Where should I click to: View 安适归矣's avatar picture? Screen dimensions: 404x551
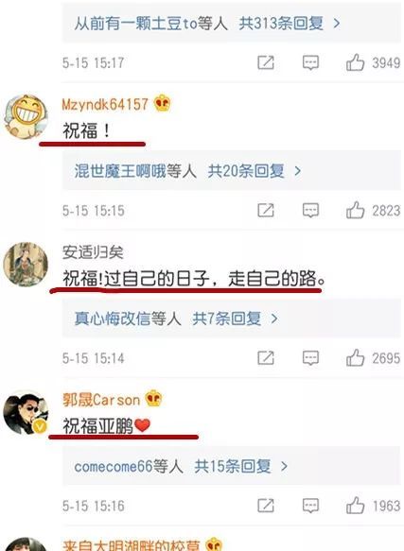[26, 264]
